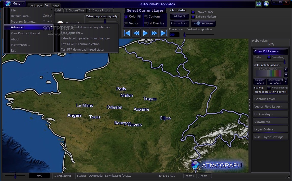Select Fill Overlay layer radio
Image resolution: width=292 pixels, height=181 pixels.
(x=146, y=23)
